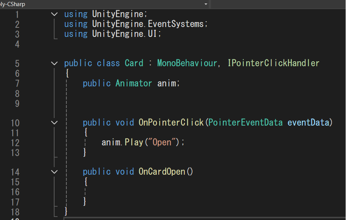Click the EventSystems namespace on line 2

[x=176, y=24]
